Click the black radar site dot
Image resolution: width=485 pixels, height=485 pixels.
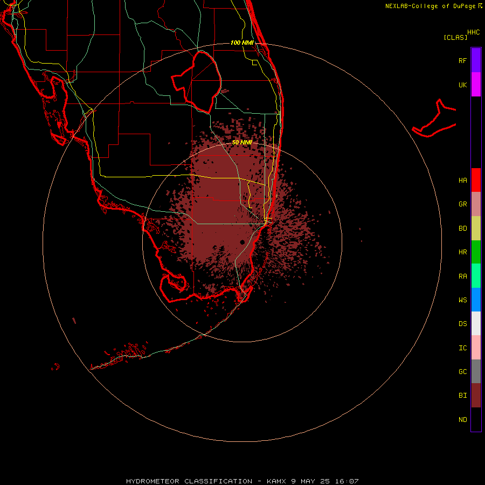tap(242, 242)
